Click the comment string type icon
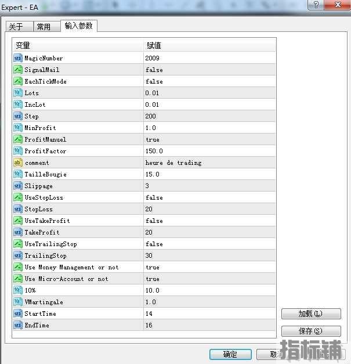 pyautogui.click(x=17, y=163)
